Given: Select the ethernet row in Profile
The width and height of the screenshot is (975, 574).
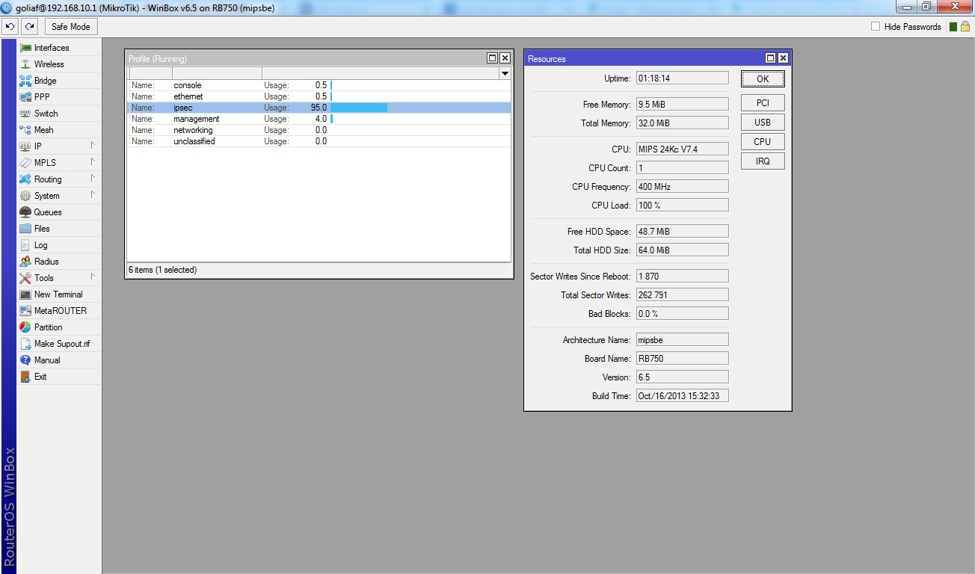Looking at the screenshot, I should pyautogui.click(x=319, y=96).
